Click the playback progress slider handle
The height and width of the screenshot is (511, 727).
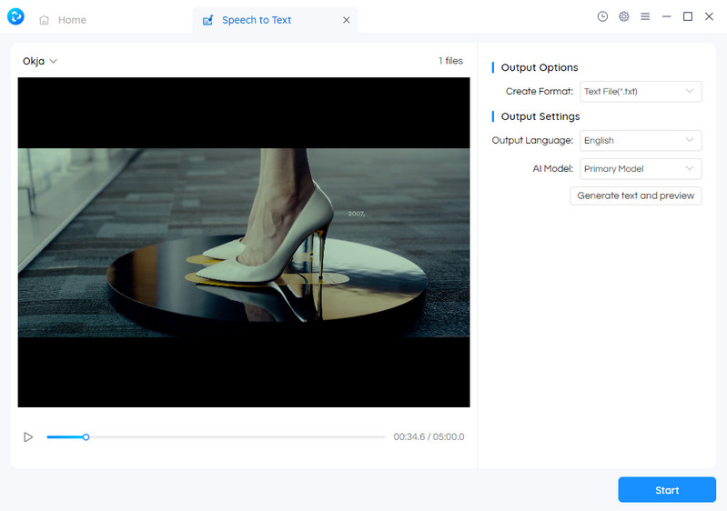tap(86, 436)
